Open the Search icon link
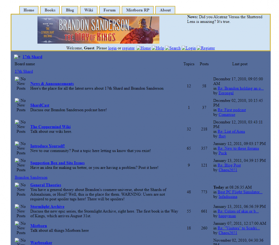The width and height of the screenshot is (279, 245). (x=173, y=48)
